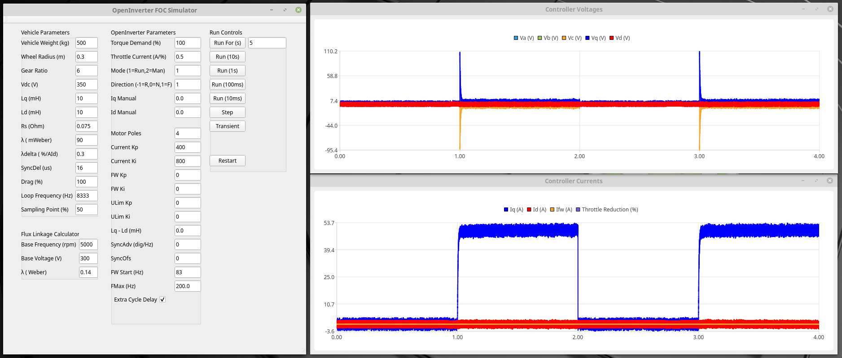The image size is (842, 358).
Task: Maximize the OpenInverter FOC Simulator window
Action: point(285,10)
